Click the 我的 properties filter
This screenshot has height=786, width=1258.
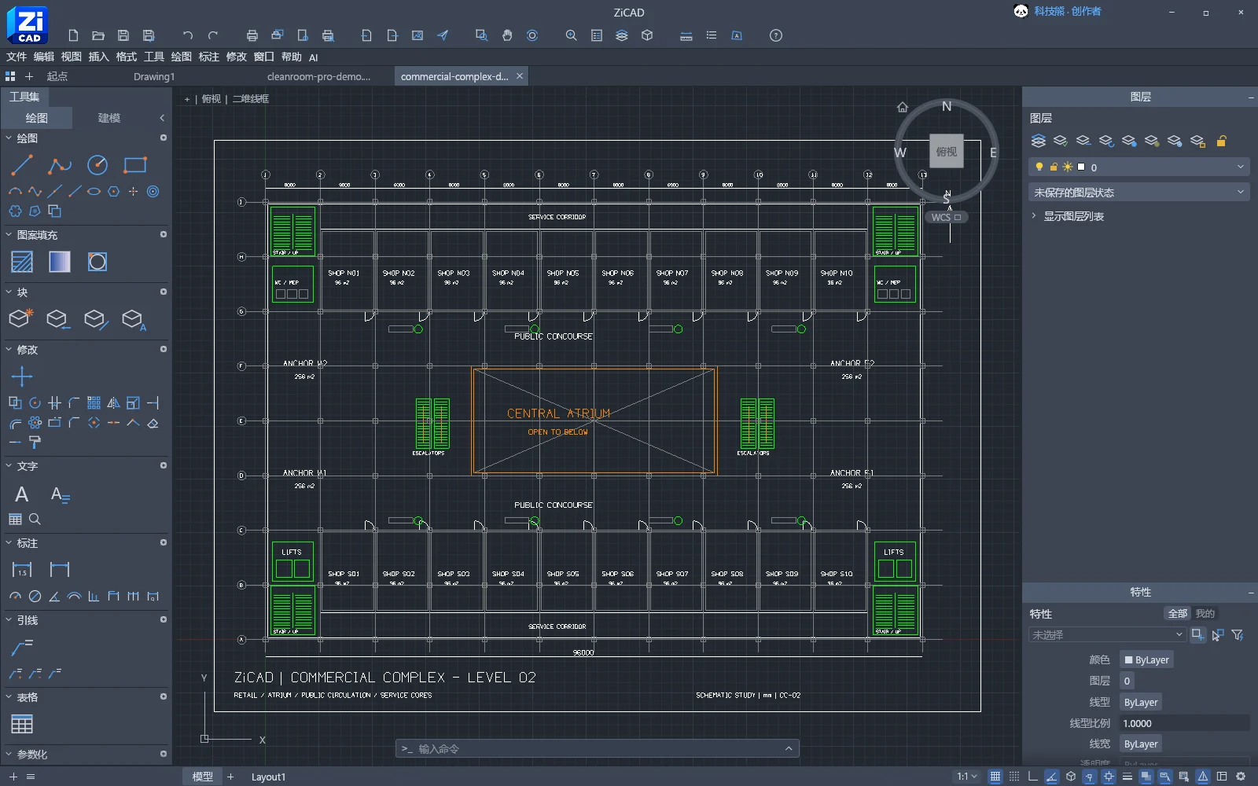[x=1205, y=613]
